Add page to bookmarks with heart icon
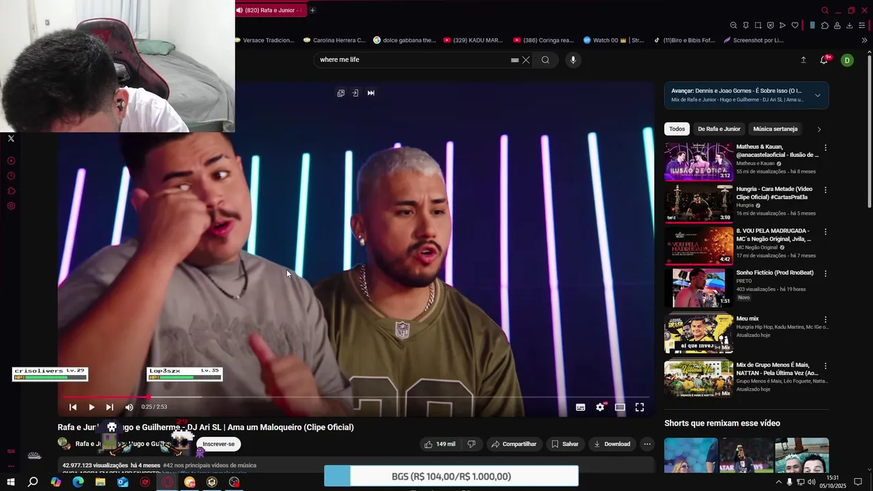The width and height of the screenshot is (873, 491). (x=795, y=25)
